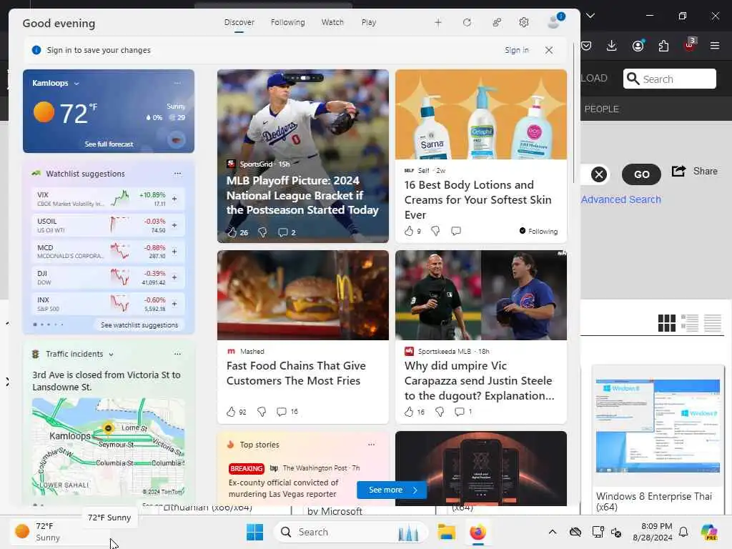Open File Explorer from taskbar

click(446, 532)
